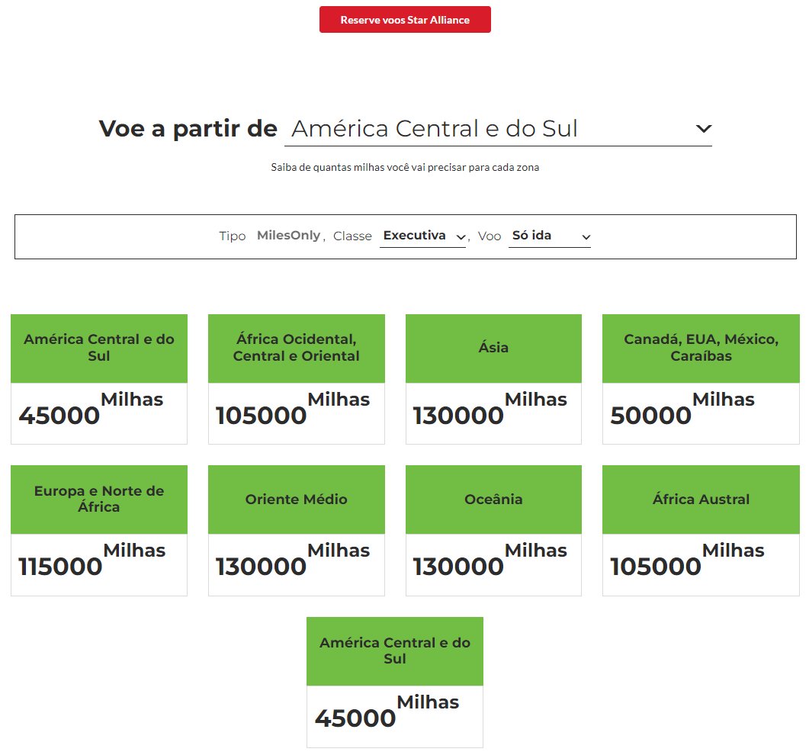Click the Saiba de quantas milhas helper text
Image resolution: width=809 pixels, height=755 pixels.
[405, 167]
